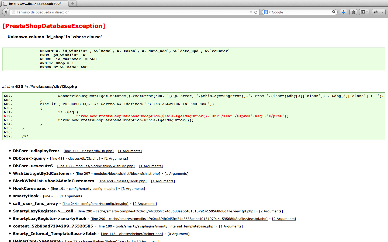
Task: Click the "SELECT w.`id_wishlist`" SQL line
Action: pyautogui.click(x=135, y=51)
